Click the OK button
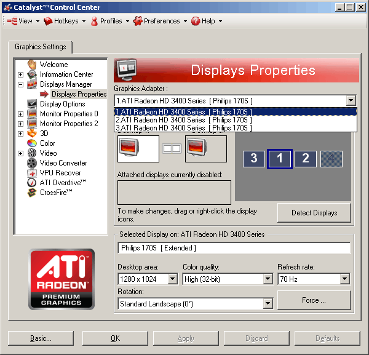Image resolution: width=369 pixels, height=355 pixels. tap(116, 338)
